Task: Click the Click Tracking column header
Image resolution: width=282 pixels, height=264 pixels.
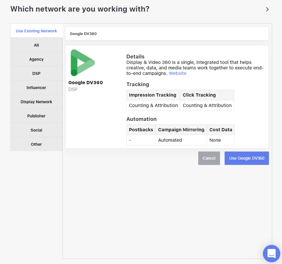Action: tap(207, 95)
